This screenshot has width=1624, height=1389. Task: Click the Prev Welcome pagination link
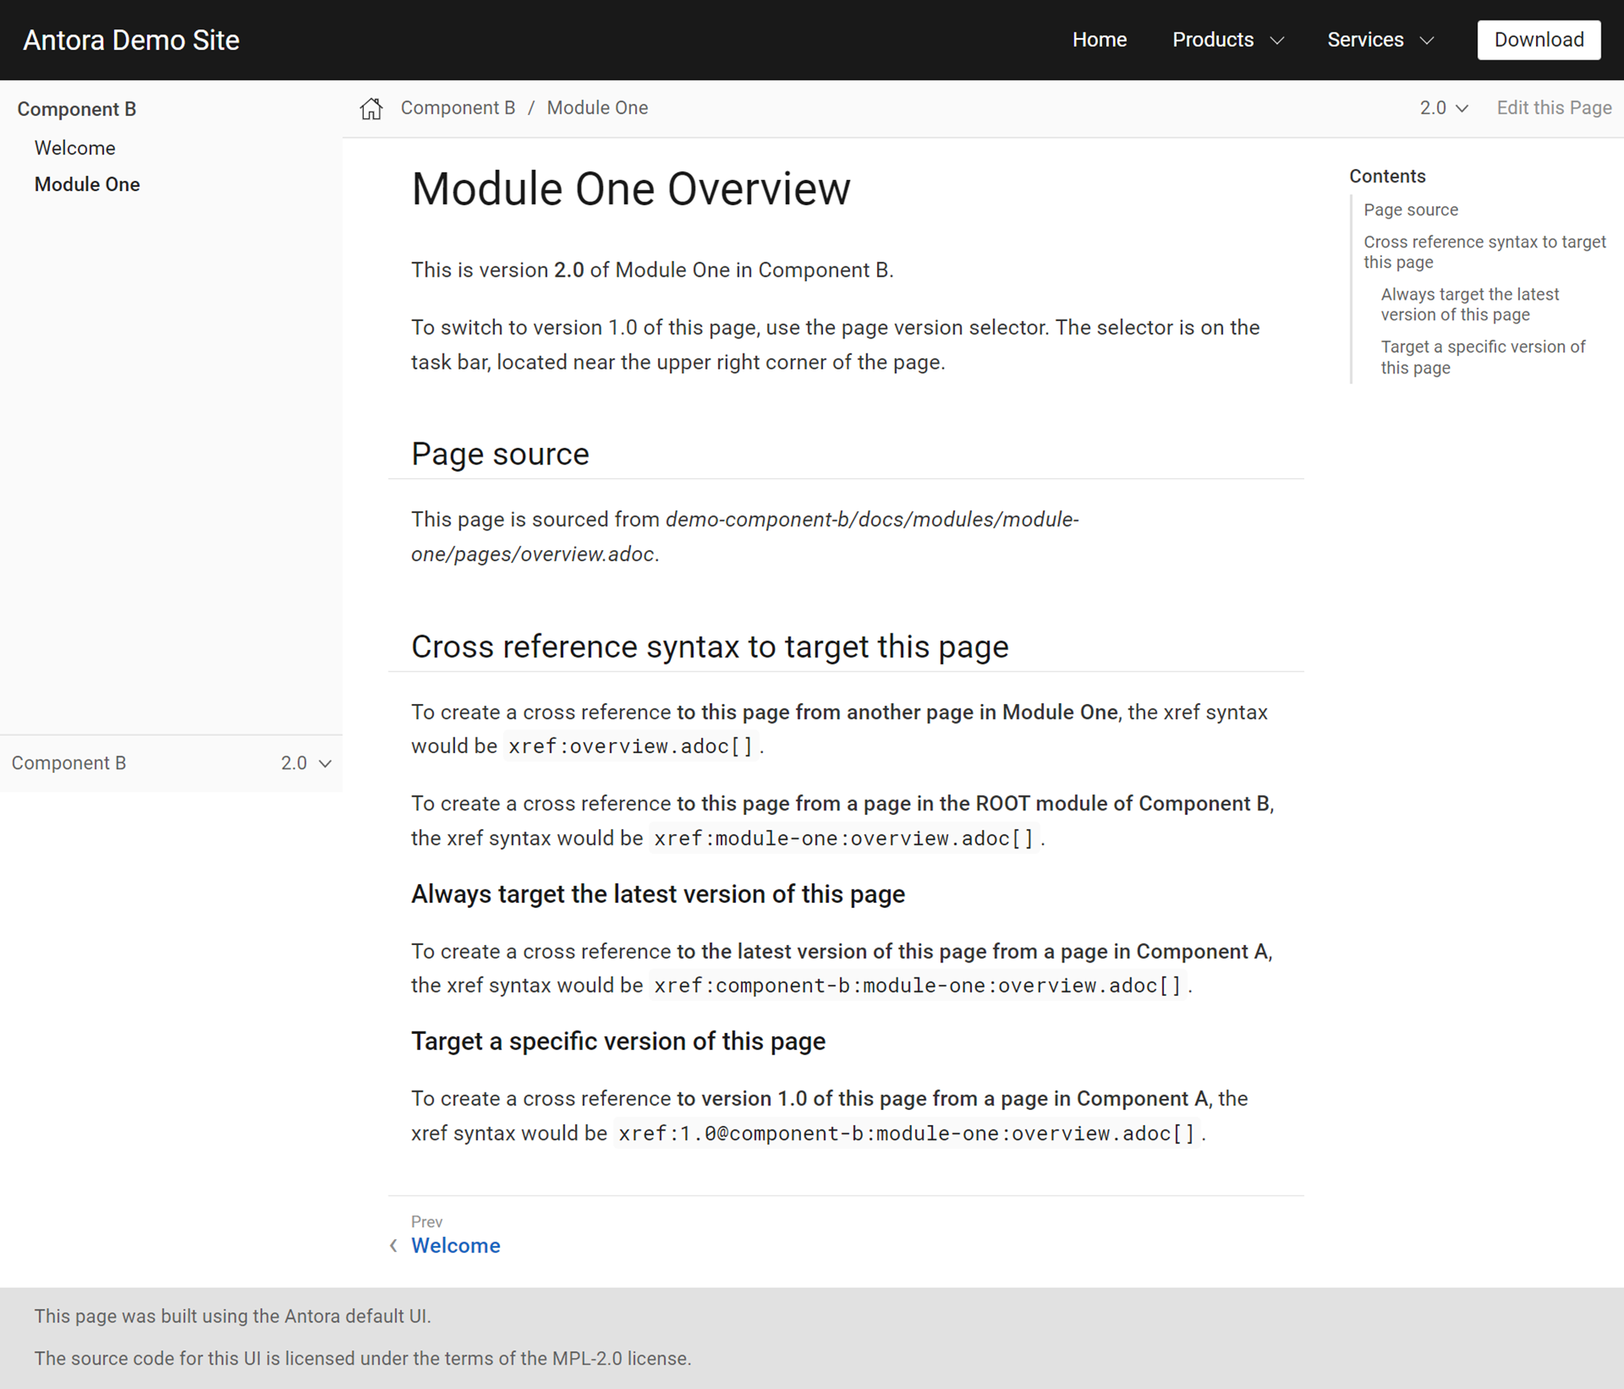(455, 1246)
